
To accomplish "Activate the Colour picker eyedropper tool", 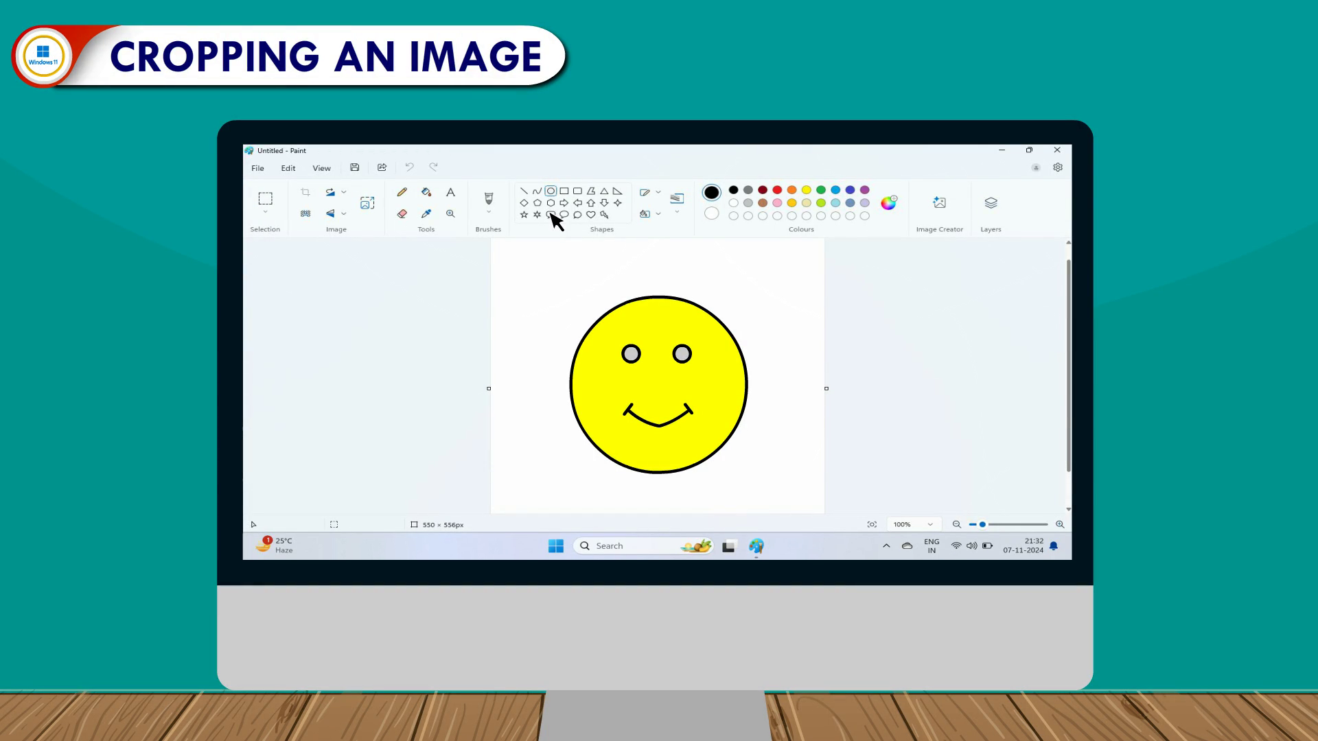I will [426, 214].
